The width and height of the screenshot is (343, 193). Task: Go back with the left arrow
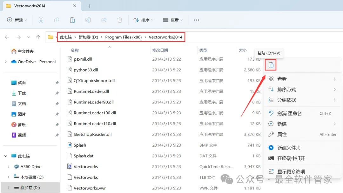coord(7,37)
